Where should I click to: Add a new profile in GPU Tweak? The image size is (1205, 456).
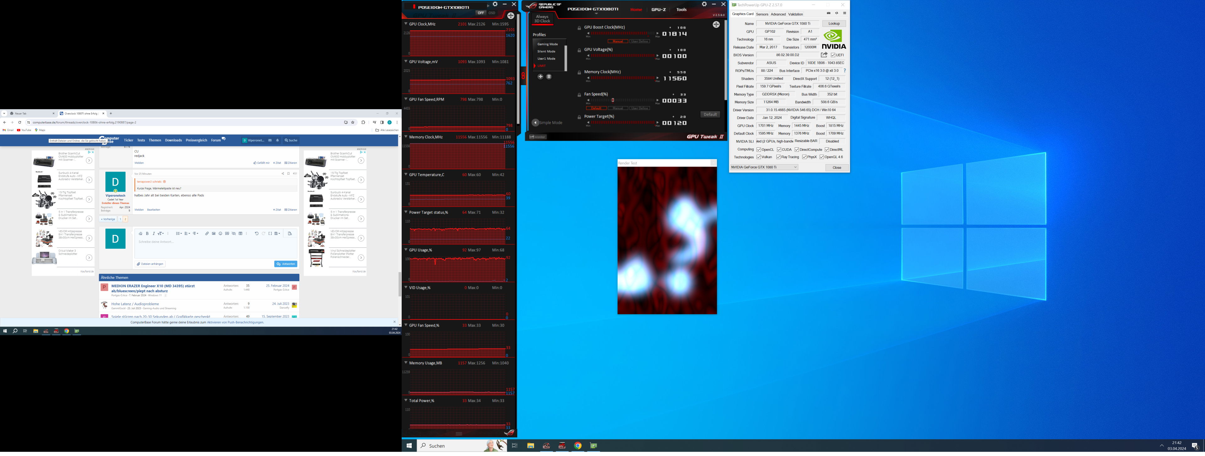540,77
